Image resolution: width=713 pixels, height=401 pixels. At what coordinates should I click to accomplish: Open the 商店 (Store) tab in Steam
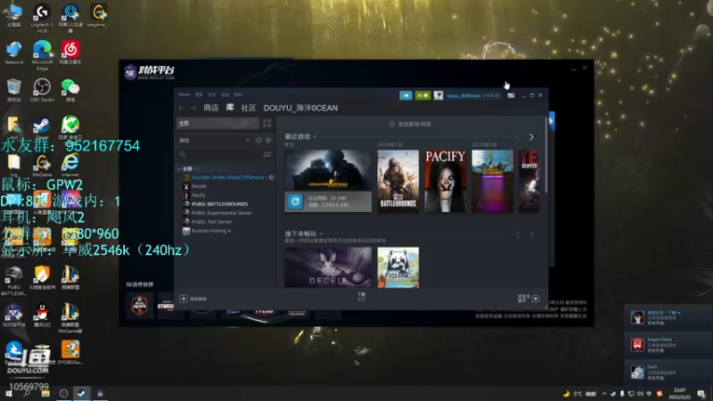(210, 108)
